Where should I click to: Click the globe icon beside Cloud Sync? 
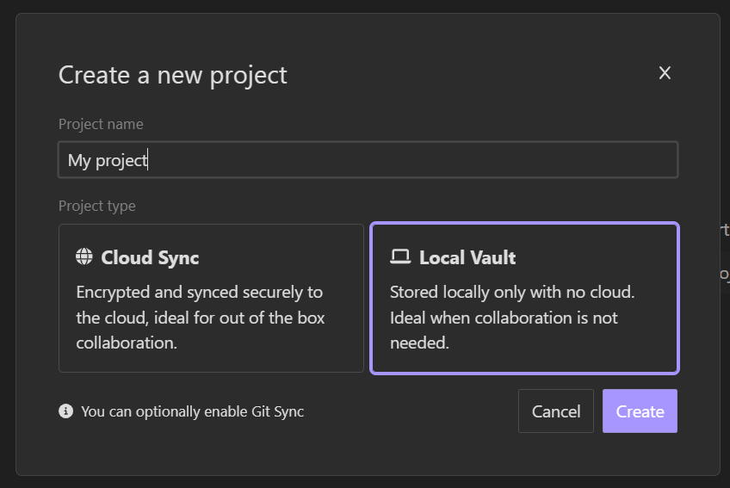(x=84, y=256)
